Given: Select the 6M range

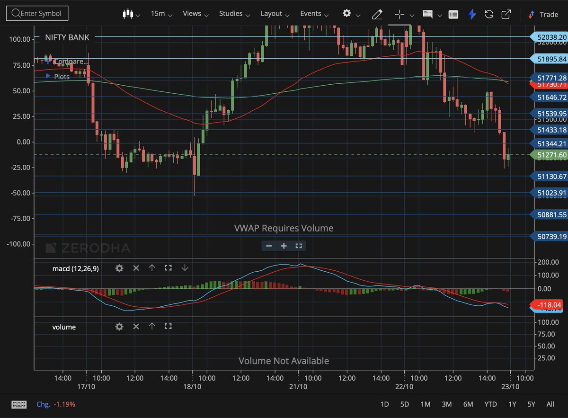Looking at the screenshot, I should (x=468, y=404).
